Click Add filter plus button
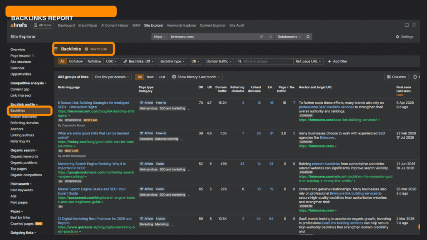The height and width of the screenshot is (240, 427). coord(337,62)
